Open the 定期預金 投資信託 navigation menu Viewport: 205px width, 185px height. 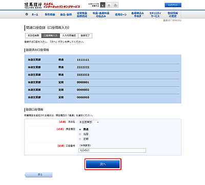82,15
